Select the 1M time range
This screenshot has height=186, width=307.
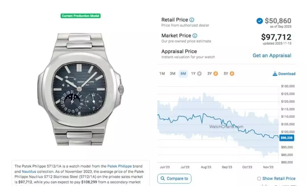coord(162,74)
